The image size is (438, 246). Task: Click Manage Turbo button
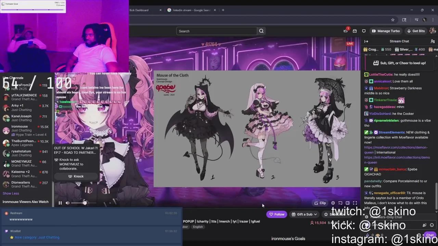386,31
